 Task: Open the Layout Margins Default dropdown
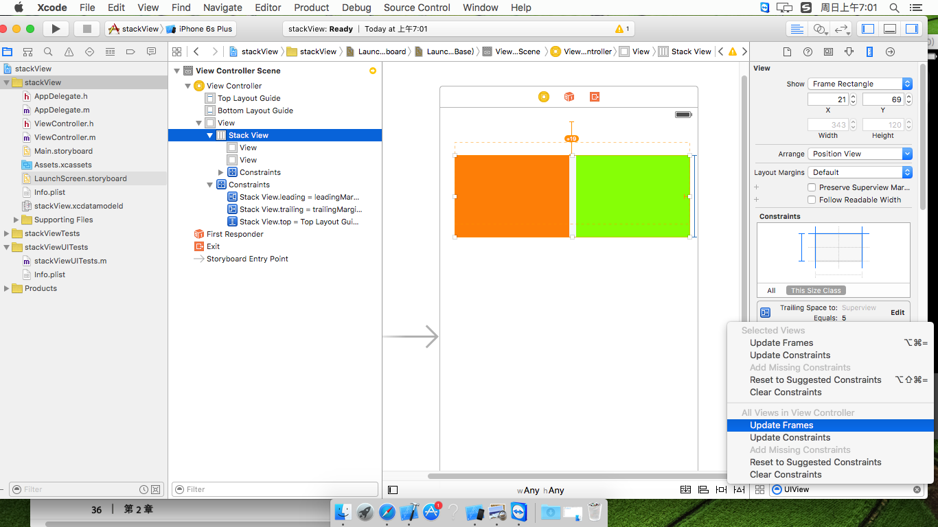(x=860, y=172)
